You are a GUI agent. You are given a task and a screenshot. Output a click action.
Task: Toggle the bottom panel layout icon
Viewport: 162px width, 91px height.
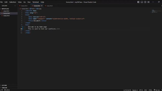click(x=142, y=2)
